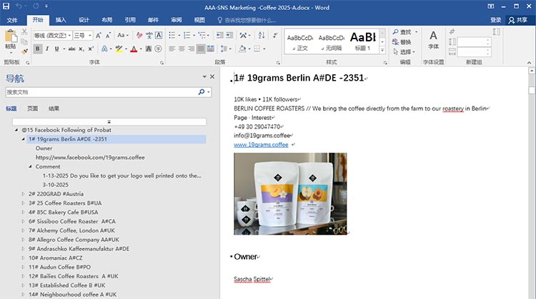The image size is (536, 299).
Task: Toggle Underline formatting
Action: [x=56, y=49]
